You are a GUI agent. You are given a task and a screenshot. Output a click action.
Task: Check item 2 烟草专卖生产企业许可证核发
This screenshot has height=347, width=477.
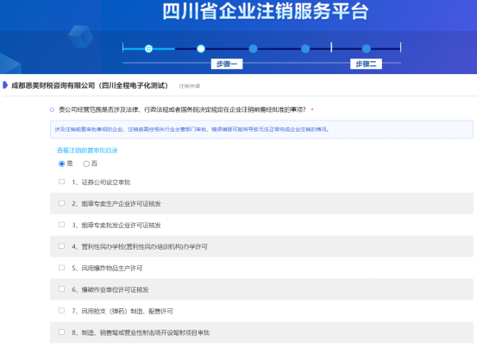point(62,203)
